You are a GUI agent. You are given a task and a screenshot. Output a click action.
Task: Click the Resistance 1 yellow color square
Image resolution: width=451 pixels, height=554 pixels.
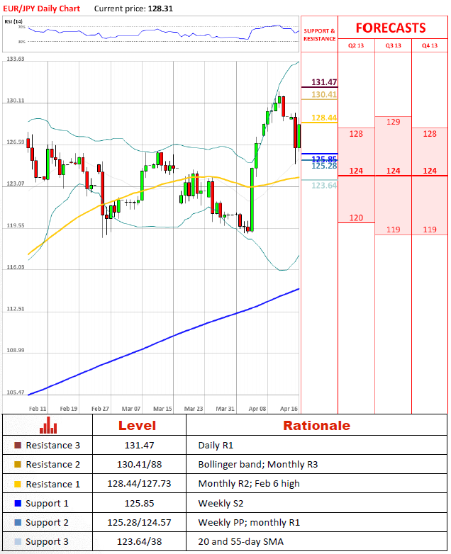click(x=18, y=484)
